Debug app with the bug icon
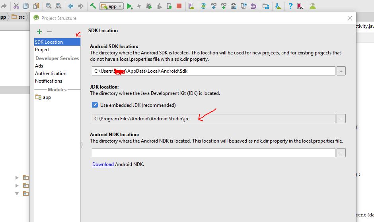 point(149,6)
